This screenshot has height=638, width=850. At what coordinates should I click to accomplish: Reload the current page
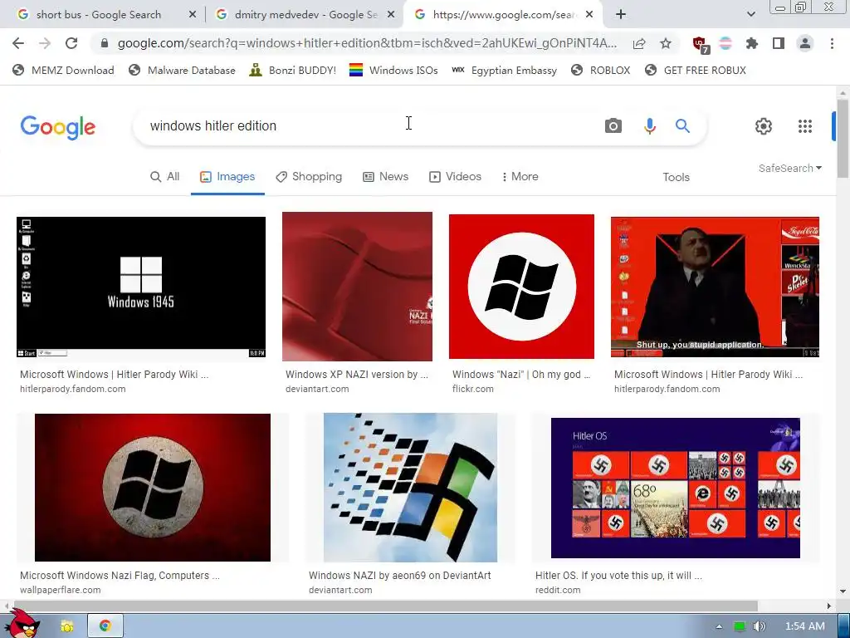coord(71,43)
